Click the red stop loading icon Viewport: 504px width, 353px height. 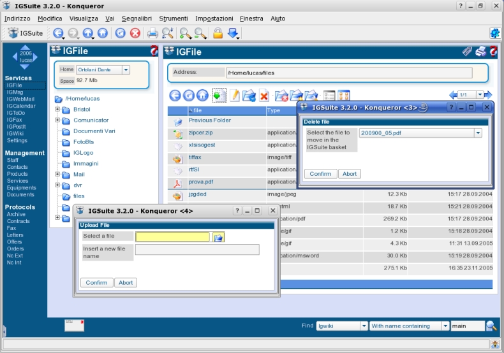[x=135, y=33]
